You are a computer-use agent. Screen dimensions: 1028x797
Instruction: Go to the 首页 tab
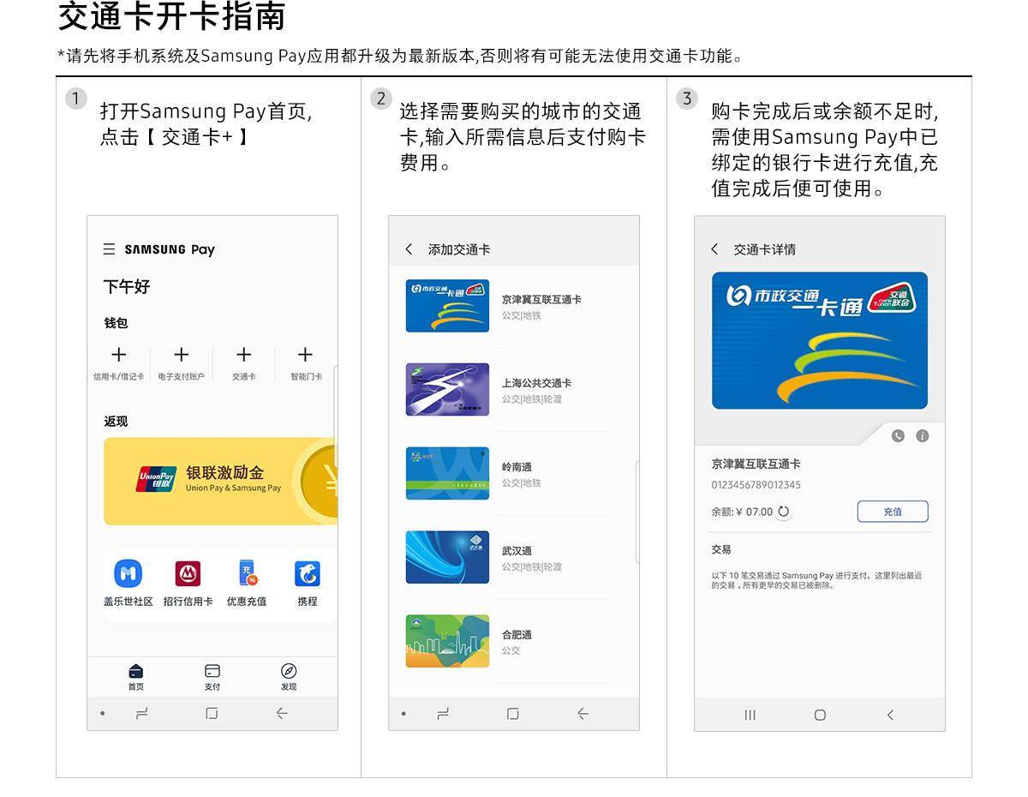point(135,676)
